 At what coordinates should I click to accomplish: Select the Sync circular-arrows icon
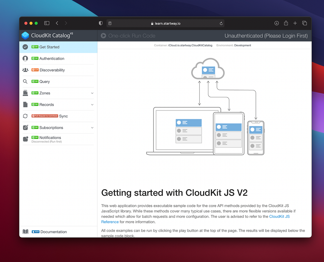[25, 116]
